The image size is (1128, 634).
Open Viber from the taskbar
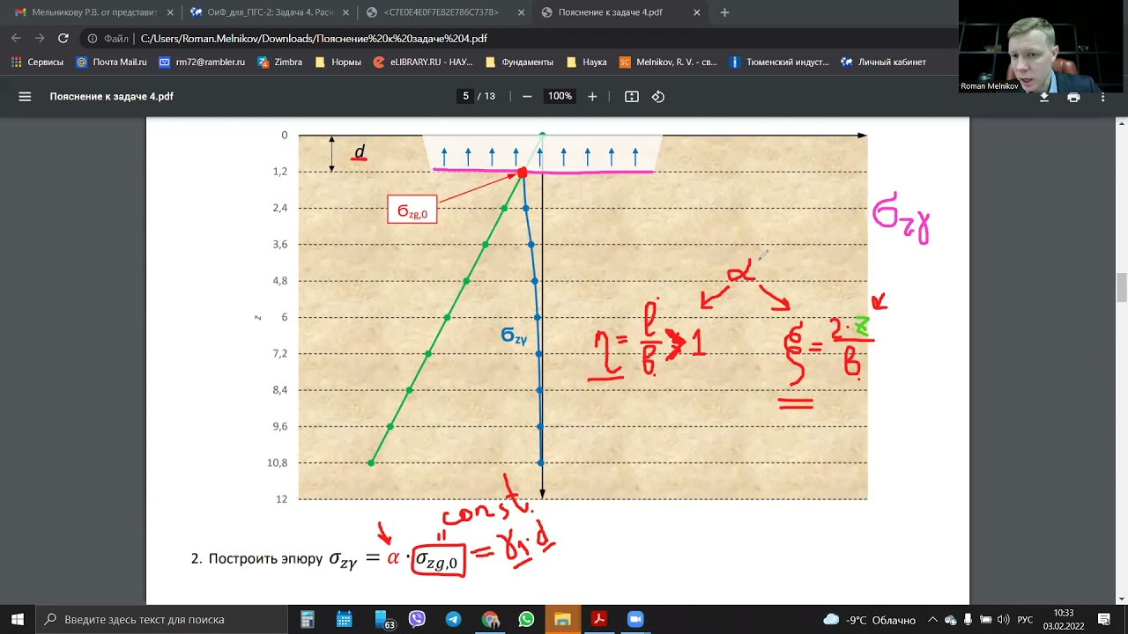pos(417,619)
